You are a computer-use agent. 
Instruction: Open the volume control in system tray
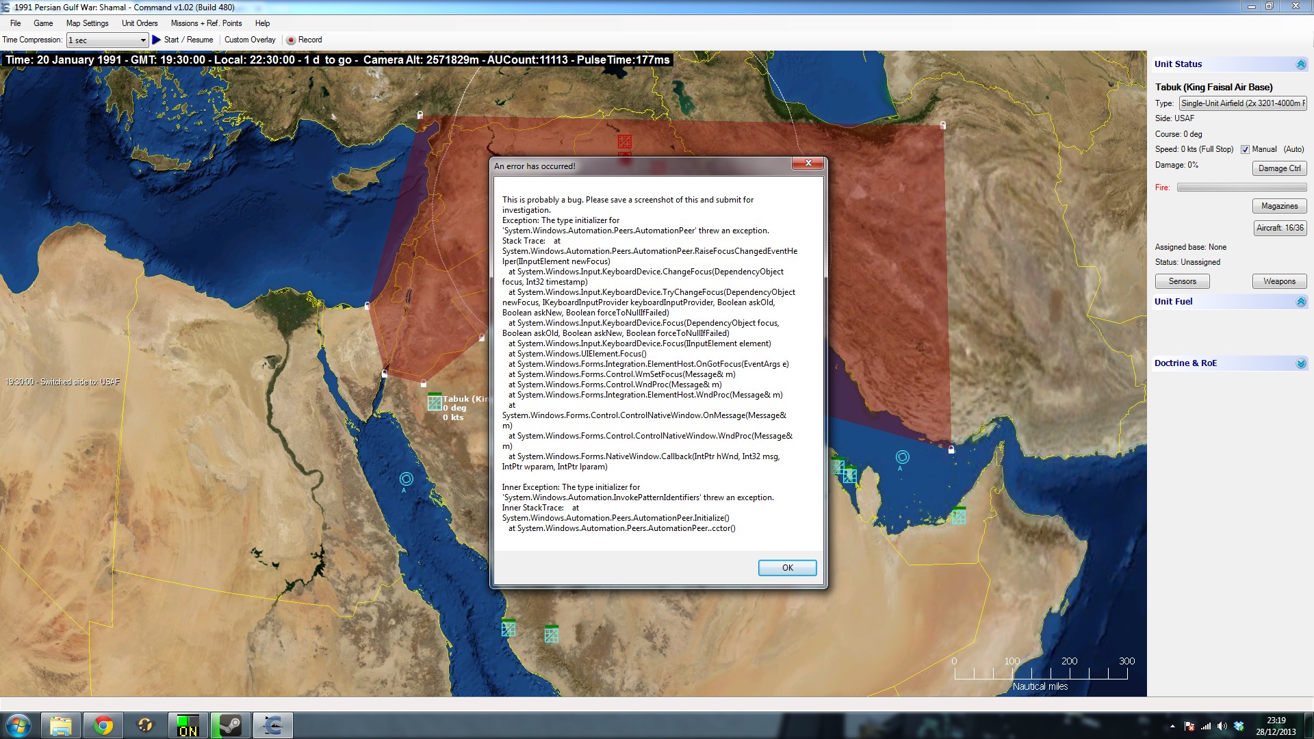(x=1222, y=726)
